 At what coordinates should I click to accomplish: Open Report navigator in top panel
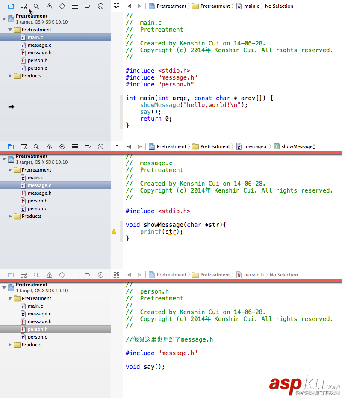100,6
